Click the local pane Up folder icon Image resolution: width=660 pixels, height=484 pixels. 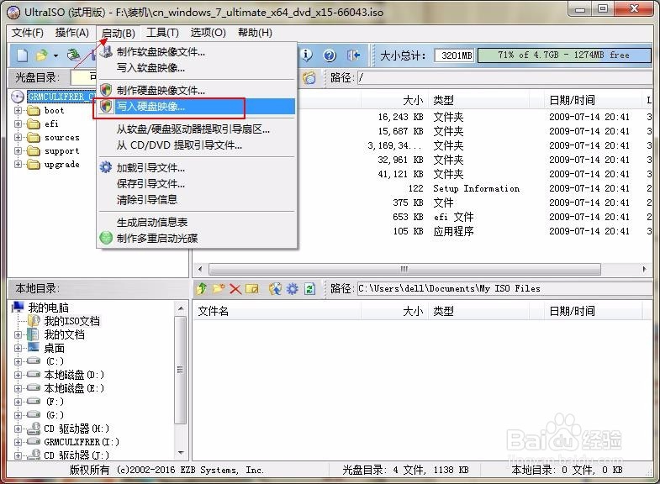[202, 288]
